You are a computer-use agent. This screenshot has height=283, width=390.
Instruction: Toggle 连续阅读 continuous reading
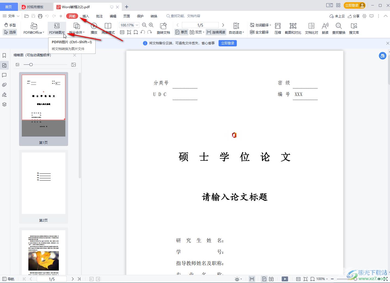(x=216, y=32)
